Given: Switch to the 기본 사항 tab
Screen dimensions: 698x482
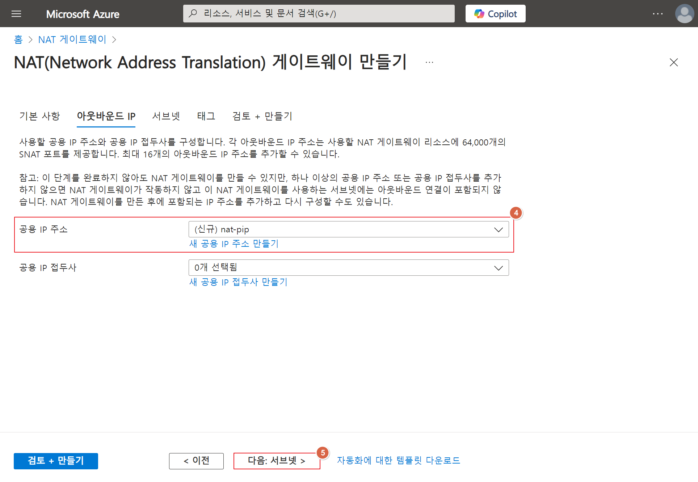Looking at the screenshot, I should click(39, 116).
